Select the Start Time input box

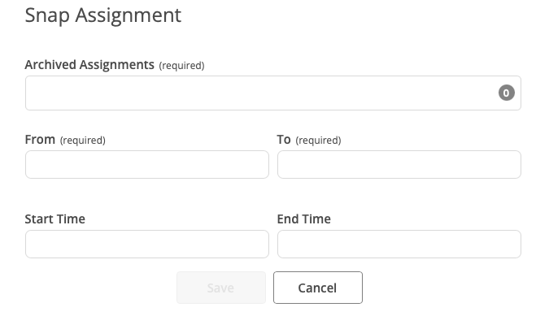(x=147, y=244)
